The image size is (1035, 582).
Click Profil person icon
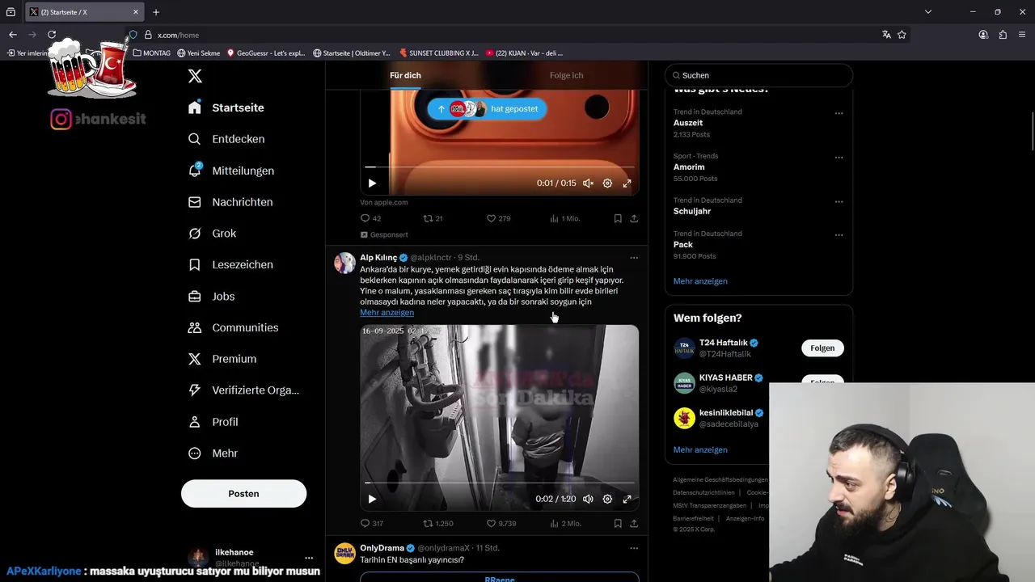[194, 422]
